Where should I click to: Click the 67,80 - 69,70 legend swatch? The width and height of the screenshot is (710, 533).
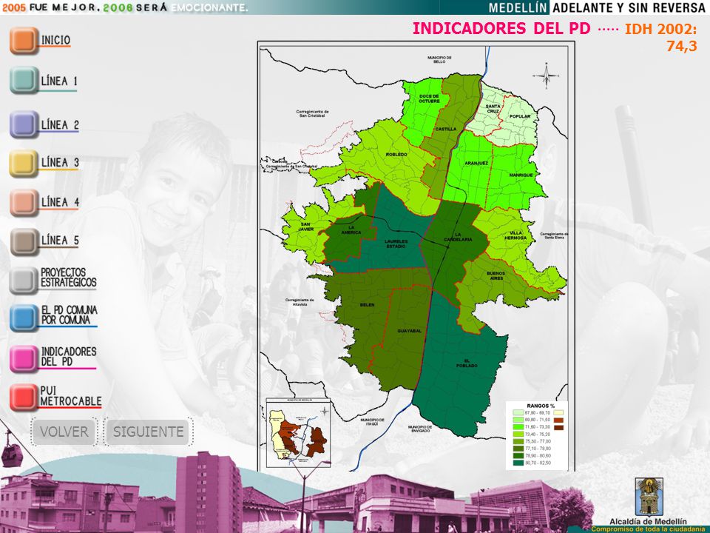(518, 413)
